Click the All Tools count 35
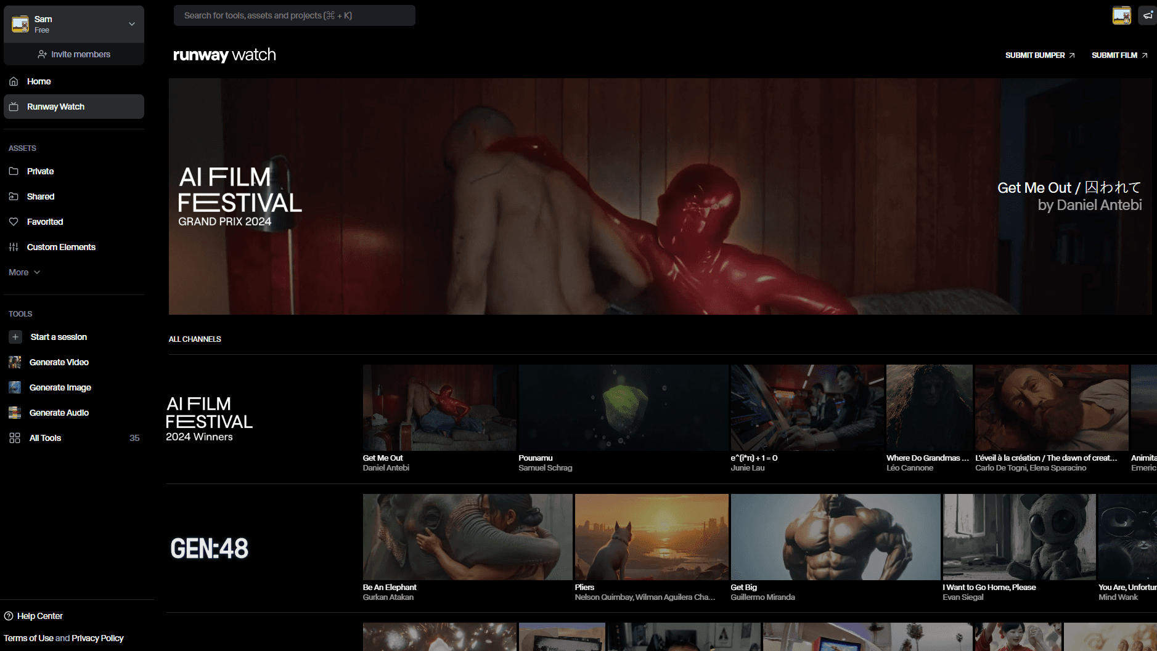 click(x=134, y=438)
